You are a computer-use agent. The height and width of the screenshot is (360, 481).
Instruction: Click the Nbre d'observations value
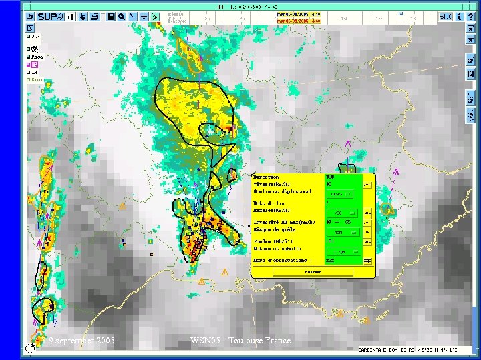(331, 261)
